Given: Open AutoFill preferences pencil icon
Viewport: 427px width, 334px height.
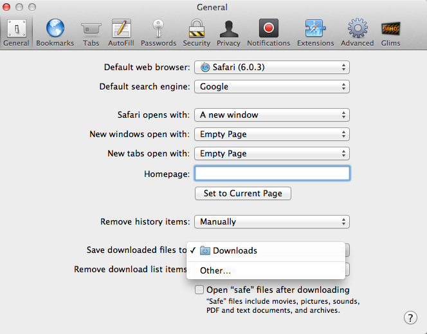Looking at the screenshot, I should [121, 28].
